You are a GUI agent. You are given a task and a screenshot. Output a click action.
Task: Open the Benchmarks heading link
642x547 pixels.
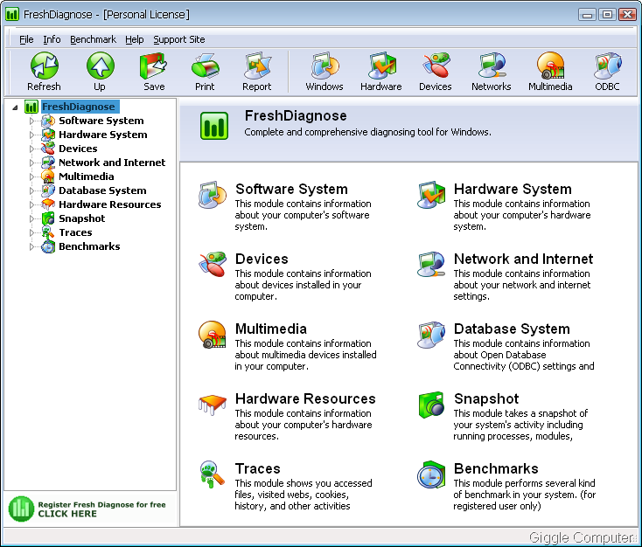tap(496, 468)
